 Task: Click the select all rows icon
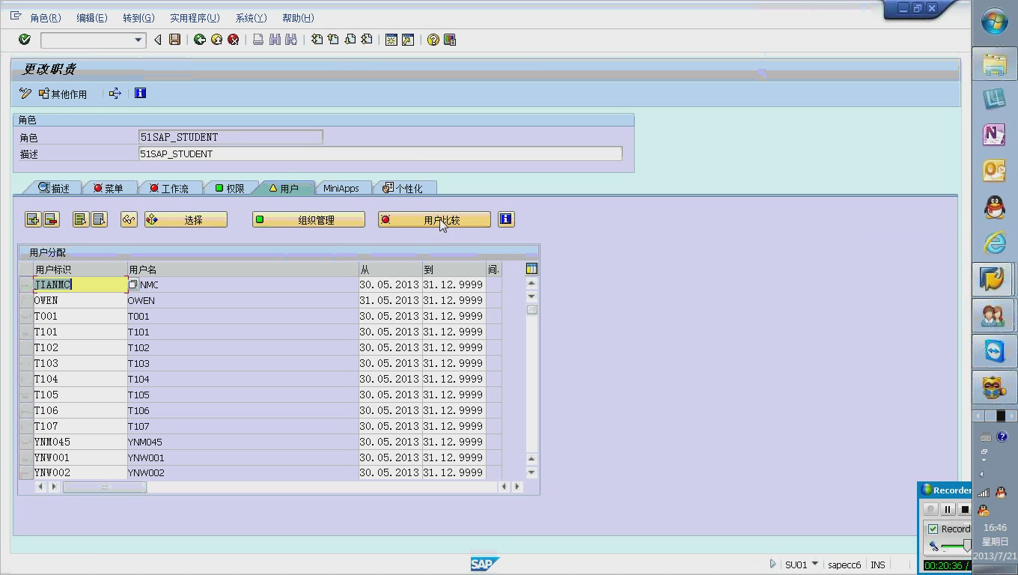click(x=81, y=219)
